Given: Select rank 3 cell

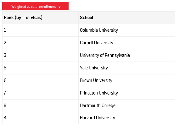Looking at the screenshot, I should 40,55.
